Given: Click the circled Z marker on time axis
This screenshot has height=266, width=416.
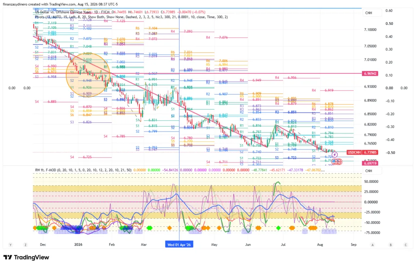Looking at the screenshot, I should [x=26, y=245].
